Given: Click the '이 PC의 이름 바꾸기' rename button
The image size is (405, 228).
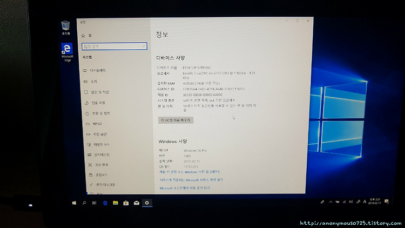Looking at the screenshot, I should click(175, 120).
